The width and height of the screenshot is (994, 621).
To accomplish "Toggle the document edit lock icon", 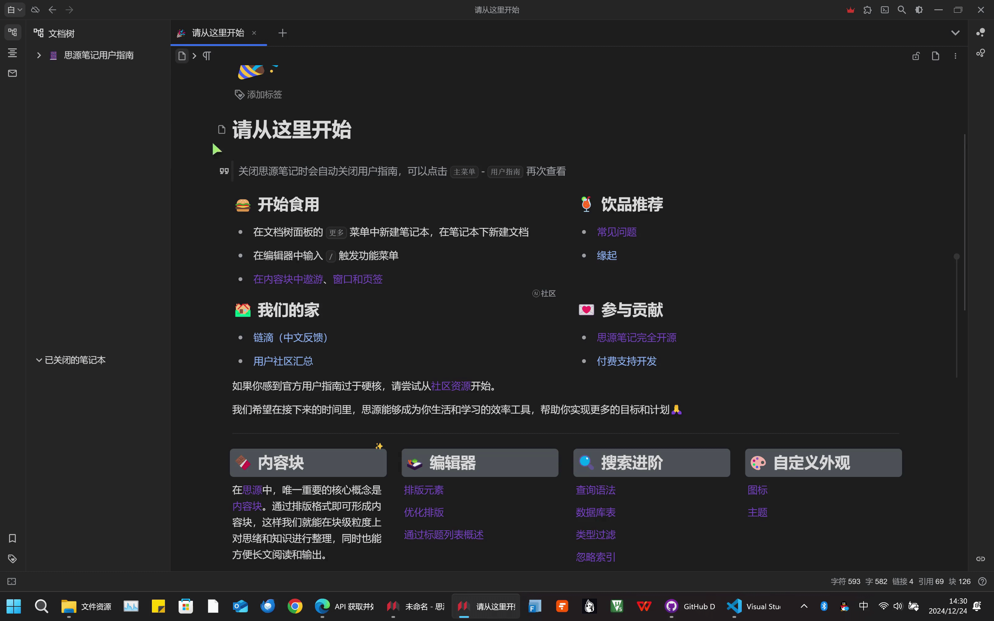I will (916, 56).
